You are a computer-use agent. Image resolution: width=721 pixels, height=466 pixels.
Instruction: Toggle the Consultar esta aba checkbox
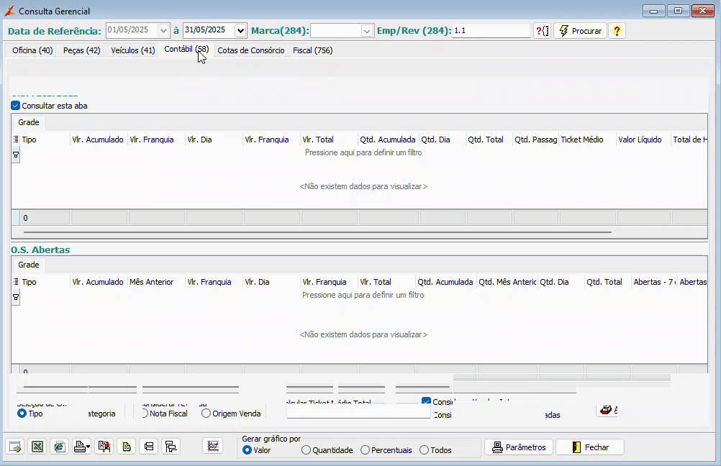tap(16, 106)
